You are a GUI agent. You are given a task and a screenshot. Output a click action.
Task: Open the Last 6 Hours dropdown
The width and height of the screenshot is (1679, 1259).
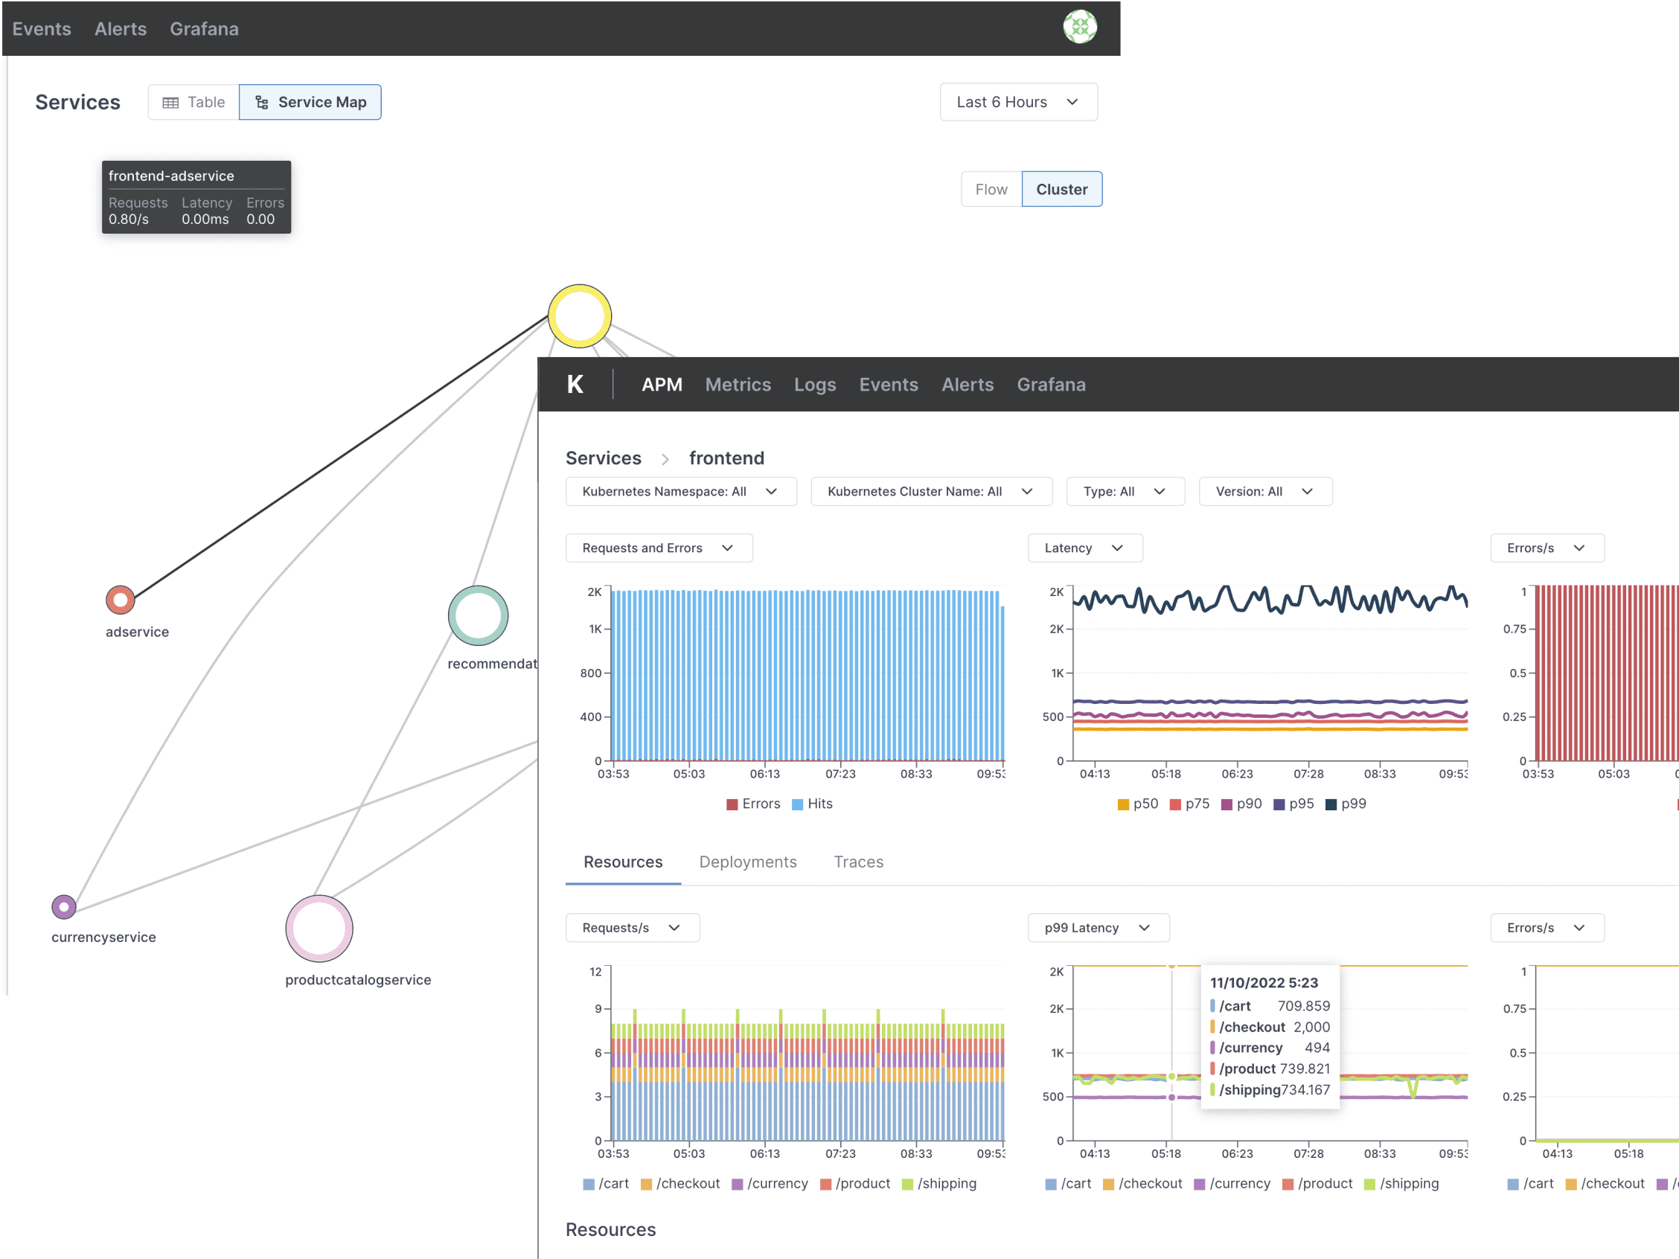point(1017,102)
